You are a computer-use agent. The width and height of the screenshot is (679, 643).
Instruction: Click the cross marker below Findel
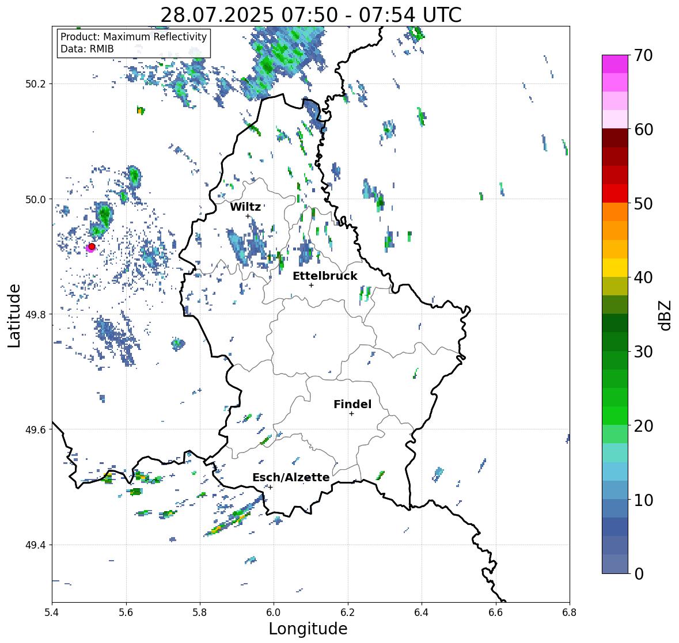[352, 414]
